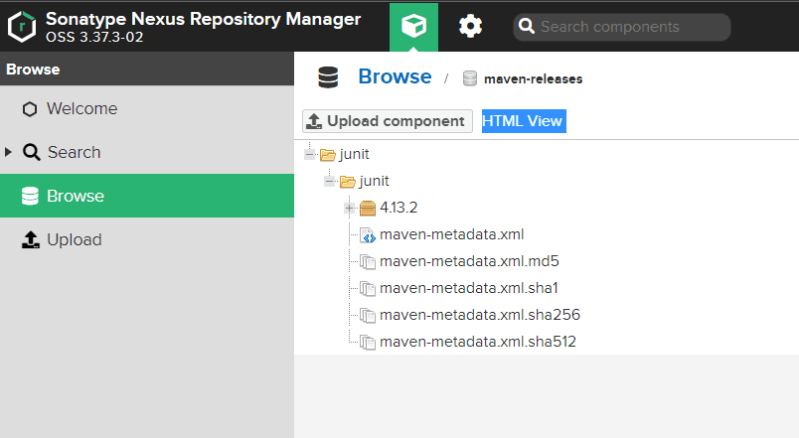Click the Sonatype Nexus hexagon logo

[22, 26]
